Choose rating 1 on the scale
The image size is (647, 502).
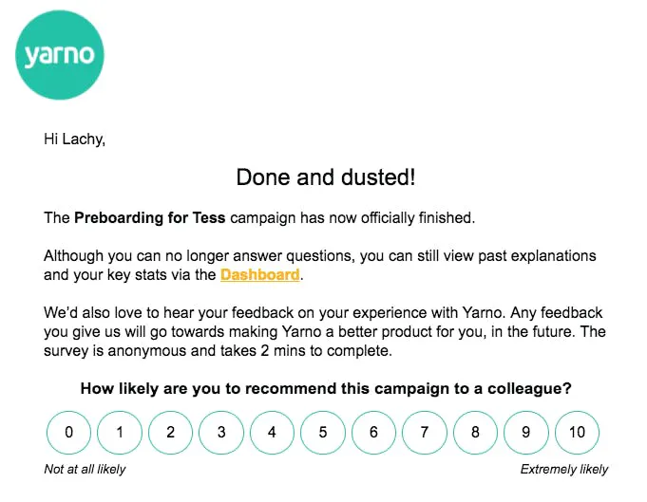pyautogui.click(x=120, y=433)
